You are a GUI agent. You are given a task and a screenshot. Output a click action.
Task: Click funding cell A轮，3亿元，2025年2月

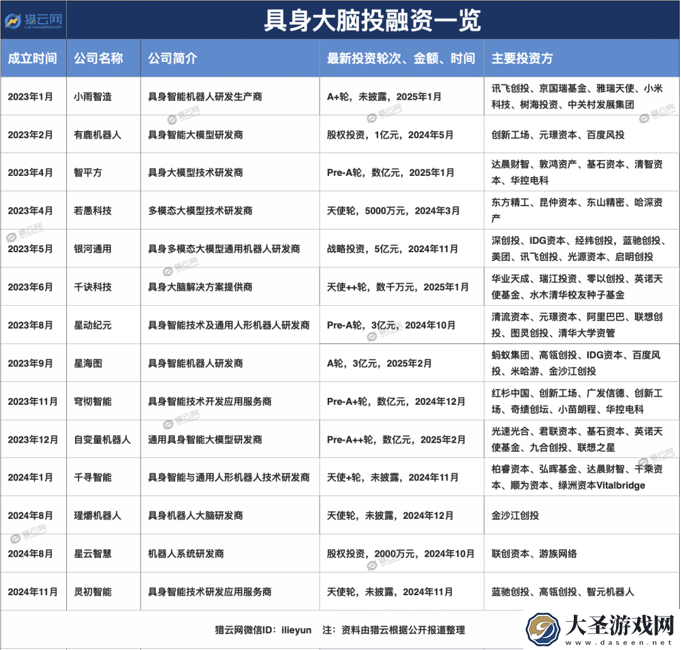point(379,363)
